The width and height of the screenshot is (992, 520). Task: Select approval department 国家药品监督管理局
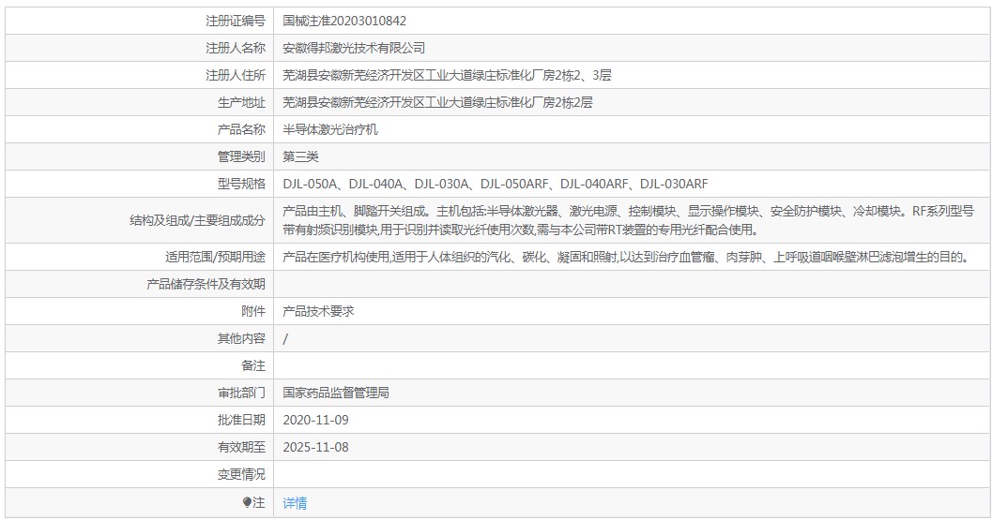336,393
